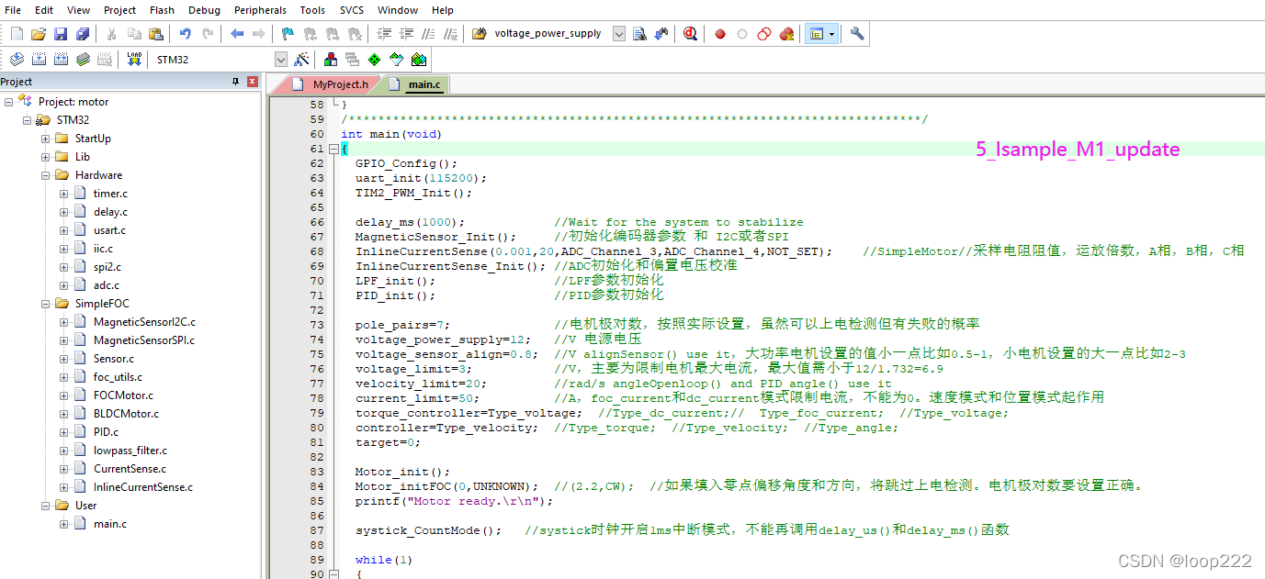The width and height of the screenshot is (1265, 579).
Task: Unindent the selected lines
Action: pos(406,34)
